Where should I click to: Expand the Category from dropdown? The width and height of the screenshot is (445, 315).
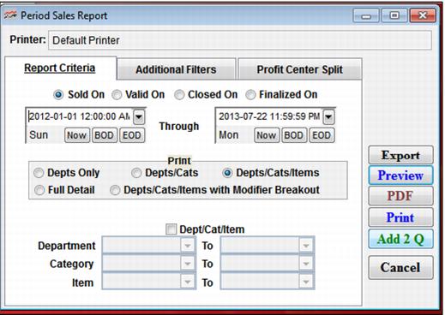pyautogui.click(x=188, y=264)
